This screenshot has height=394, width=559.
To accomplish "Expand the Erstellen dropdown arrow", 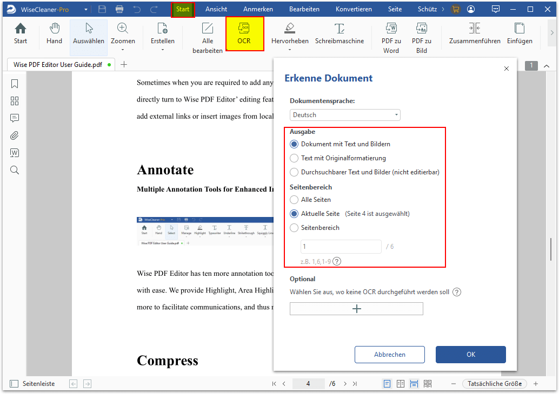I will coord(163,50).
